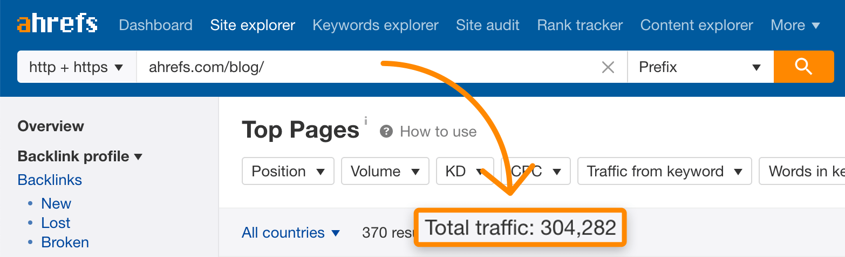Screen dimensions: 845x257
Task: Open the http + https protocol dropdown
Action: point(77,67)
